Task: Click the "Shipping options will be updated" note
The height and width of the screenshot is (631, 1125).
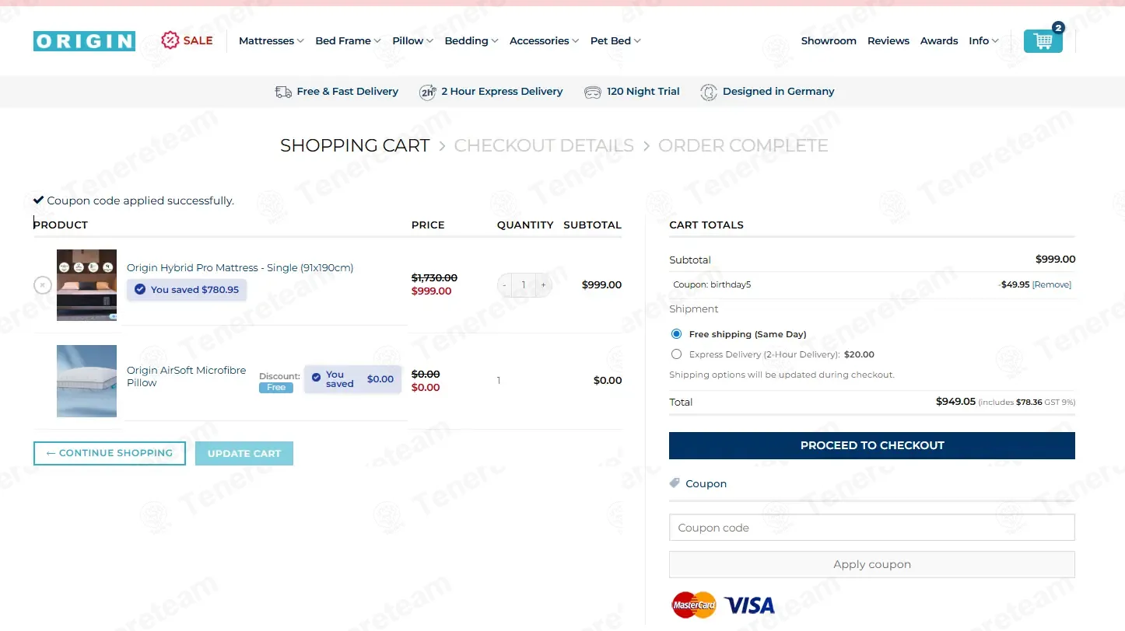Action: (x=782, y=375)
